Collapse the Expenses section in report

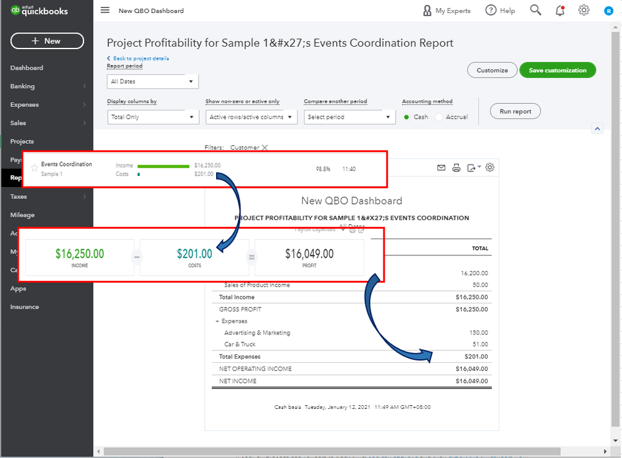pos(217,321)
